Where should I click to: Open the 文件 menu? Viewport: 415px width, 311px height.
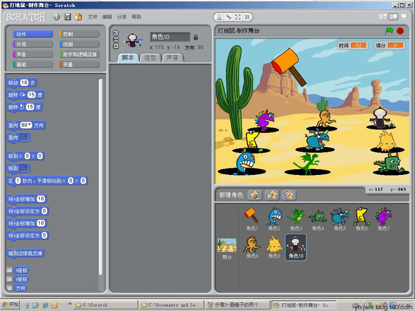click(92, 17)
